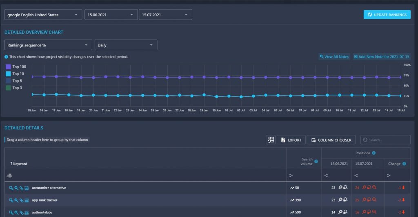This screenshot has height=217, width=418.
Task: Click the search volume value 590
Action: coord(298,212)
